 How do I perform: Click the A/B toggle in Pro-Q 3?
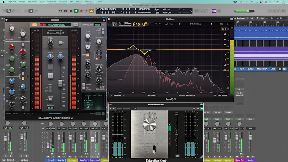click(167, 24)
